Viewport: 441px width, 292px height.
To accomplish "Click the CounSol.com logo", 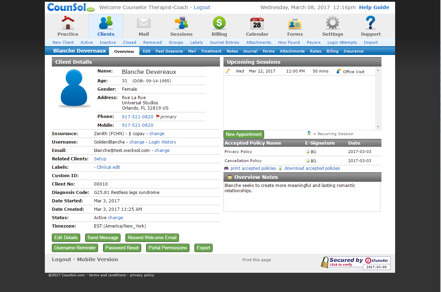I will 71,7.
